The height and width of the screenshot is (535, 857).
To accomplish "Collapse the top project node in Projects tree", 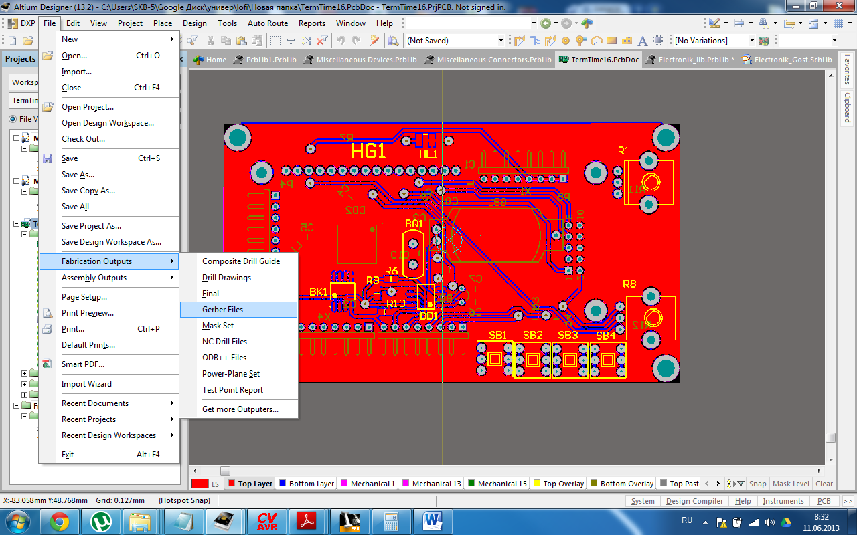I will pos(15,138).
